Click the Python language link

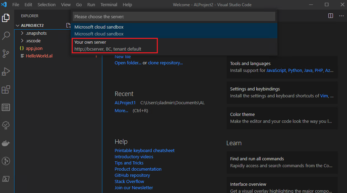click(295, 71)
